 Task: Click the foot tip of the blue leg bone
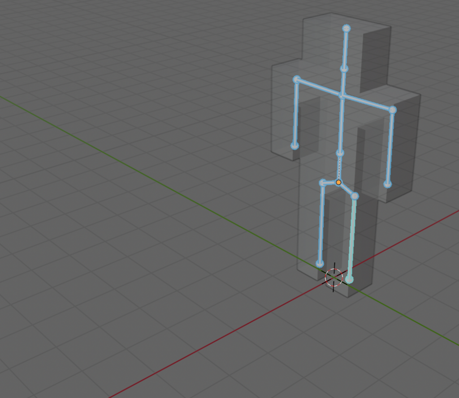(x=320, y=264)
